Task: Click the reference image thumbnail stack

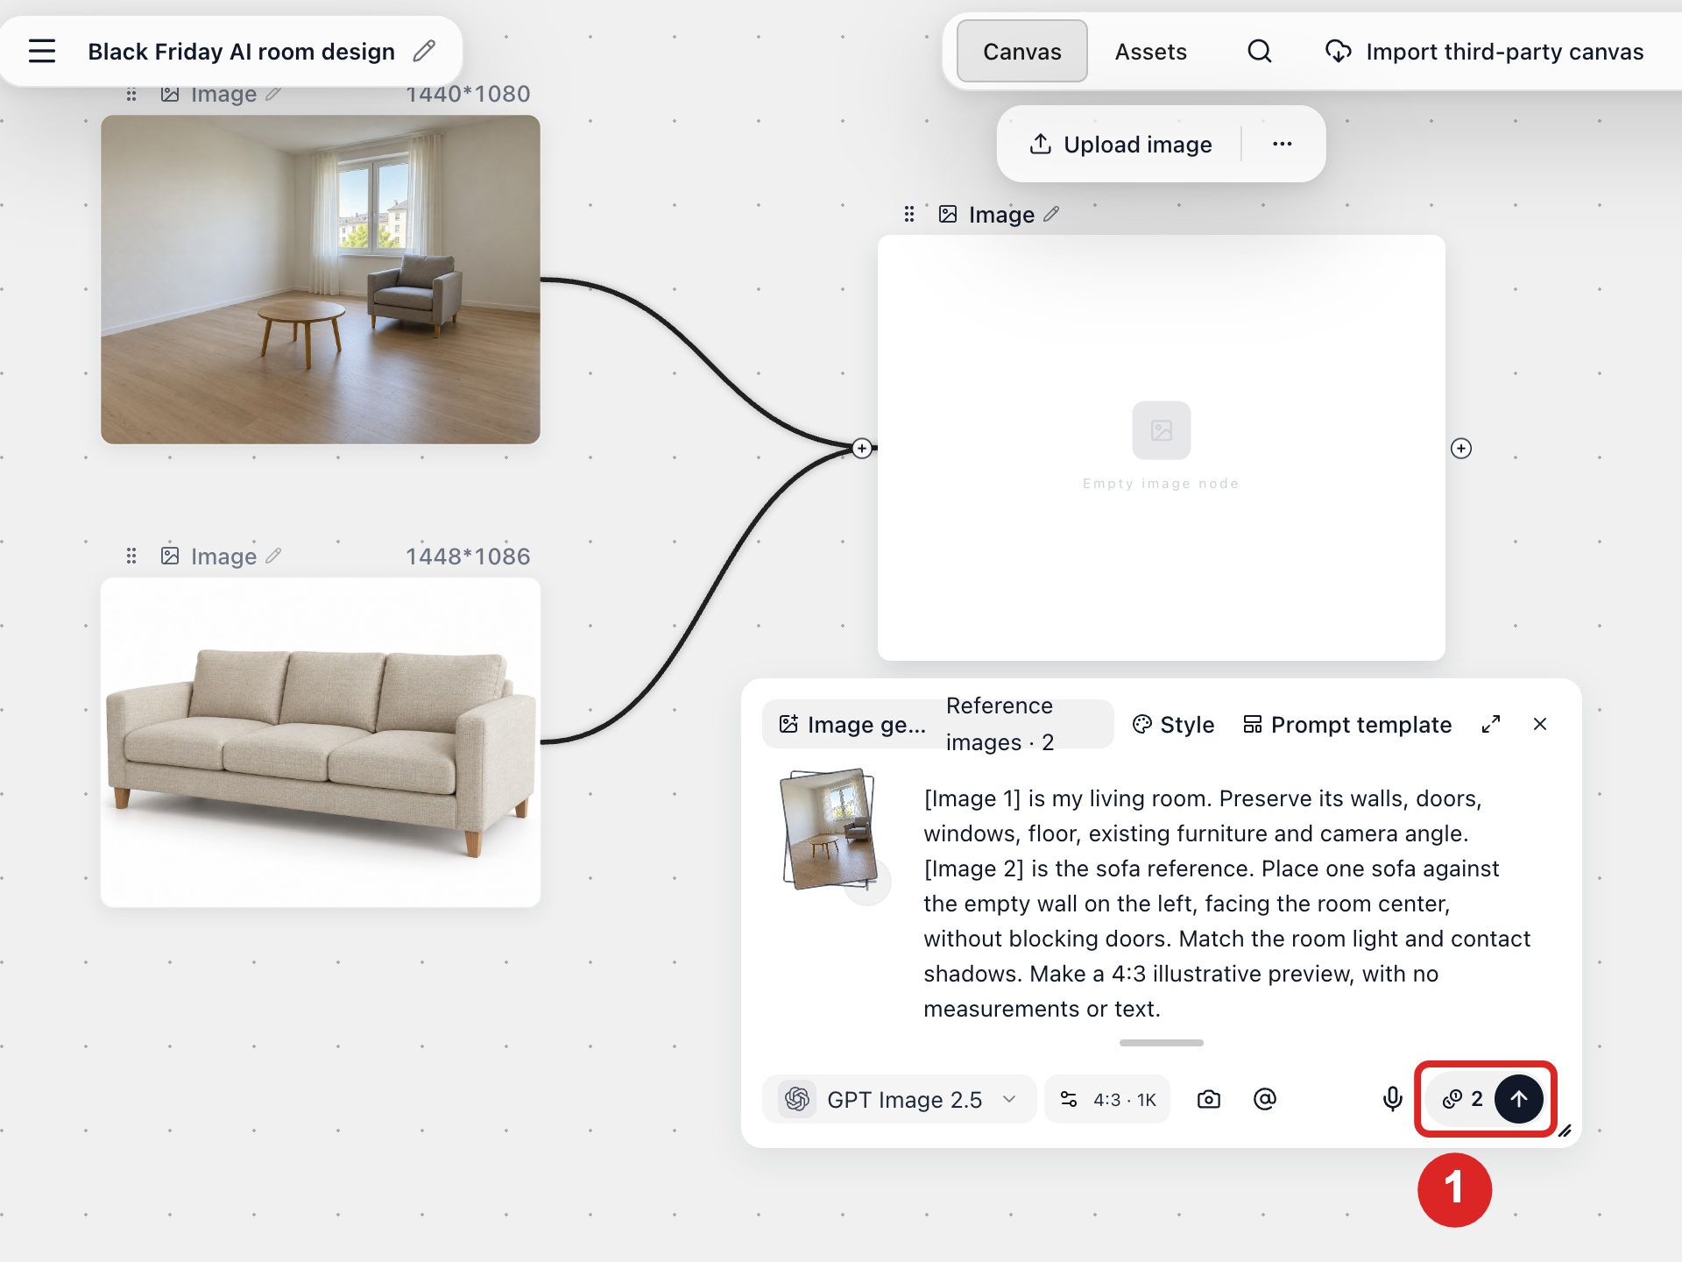Action: pos(830,829)
